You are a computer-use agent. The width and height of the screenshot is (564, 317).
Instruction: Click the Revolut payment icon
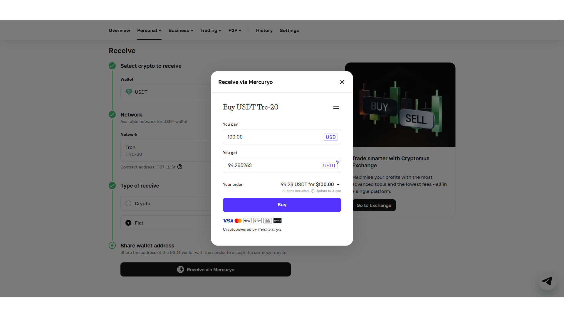[x=278, y=221]
